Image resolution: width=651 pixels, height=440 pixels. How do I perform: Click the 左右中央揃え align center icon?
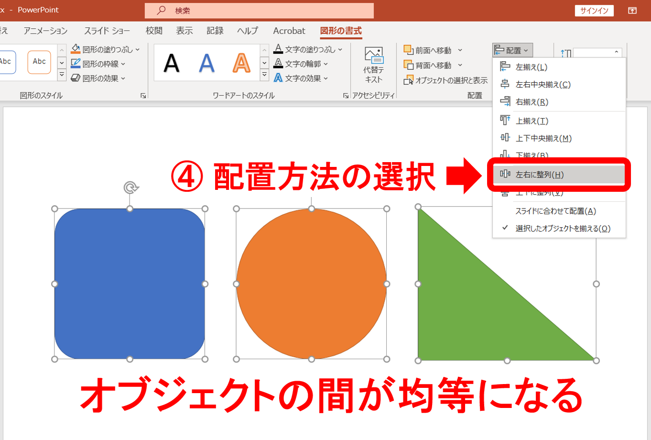(x=505, y=84)
